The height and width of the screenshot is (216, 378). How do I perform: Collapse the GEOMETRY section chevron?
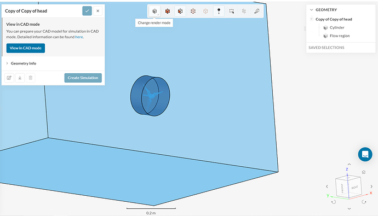pyautogui.click(x=312, y=10)
